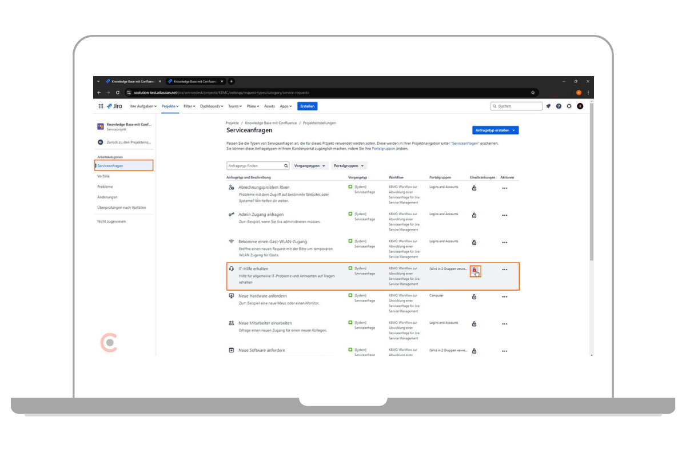The image size is (686, 452).
Task: Click the blue Erstellen button
Action: click(x=307, y=106)
